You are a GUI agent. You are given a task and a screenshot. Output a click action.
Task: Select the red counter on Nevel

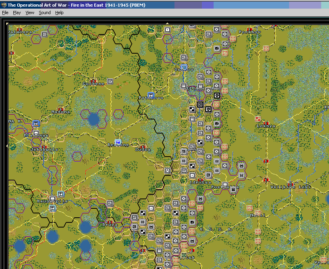258,213
